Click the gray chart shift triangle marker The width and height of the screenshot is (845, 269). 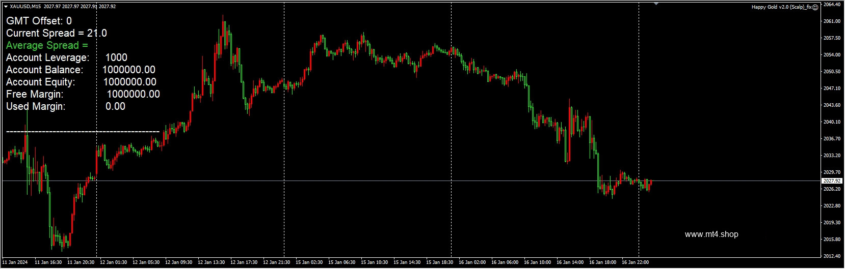coord(656,4)
